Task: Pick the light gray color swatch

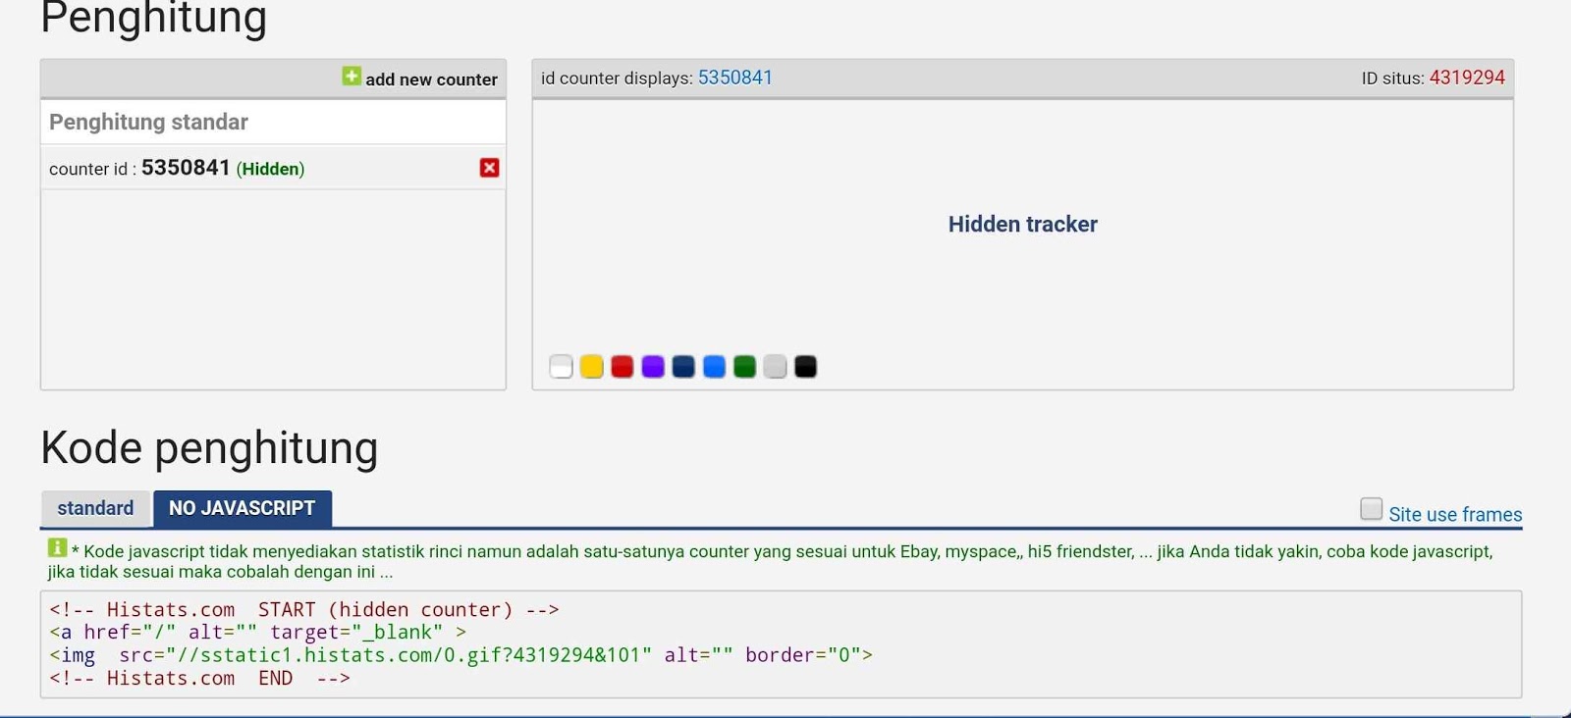Action: coord(775,367)
